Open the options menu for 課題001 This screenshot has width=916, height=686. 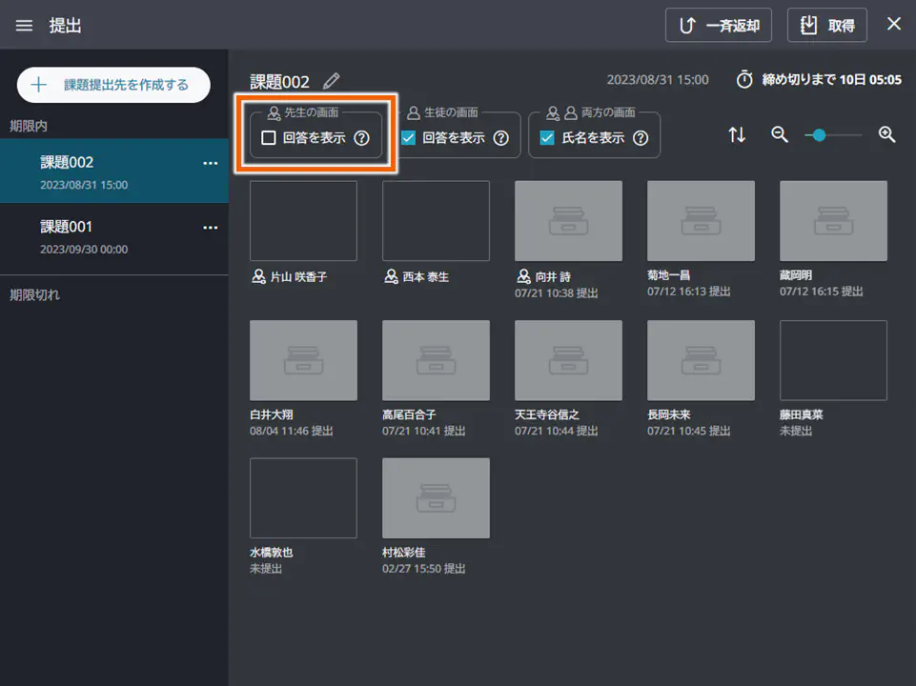click(210, 228)
